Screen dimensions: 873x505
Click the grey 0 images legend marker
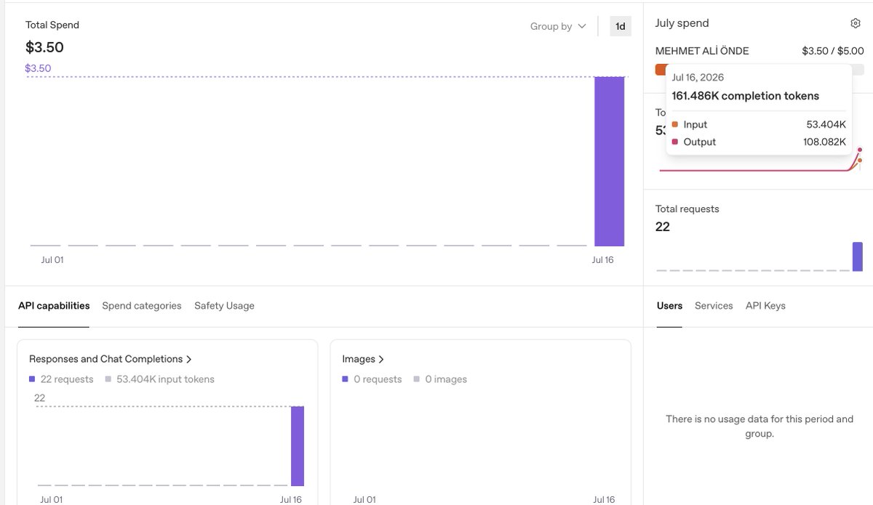click(417, 379)
